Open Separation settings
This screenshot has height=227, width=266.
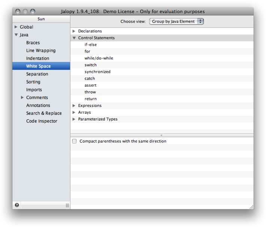[37, 74]
